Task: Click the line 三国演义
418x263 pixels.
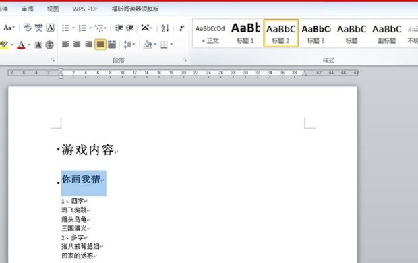Action: click(74, 229)
